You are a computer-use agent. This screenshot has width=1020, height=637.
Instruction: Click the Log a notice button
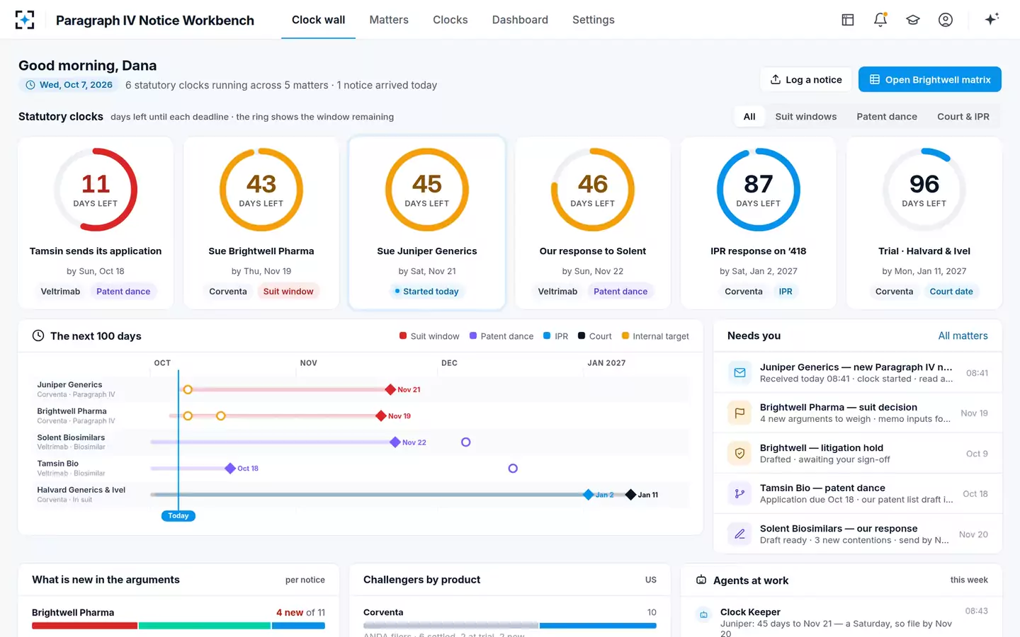pyautogui.click(x=806, y=79)
